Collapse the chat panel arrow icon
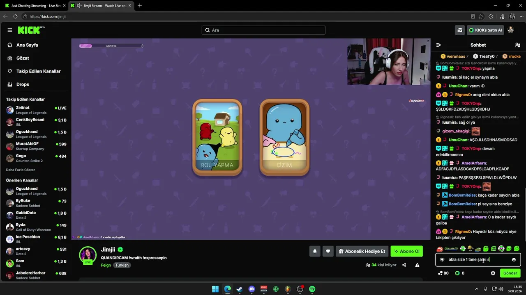This screenshot has height=295, width=526. coord(438,45)
